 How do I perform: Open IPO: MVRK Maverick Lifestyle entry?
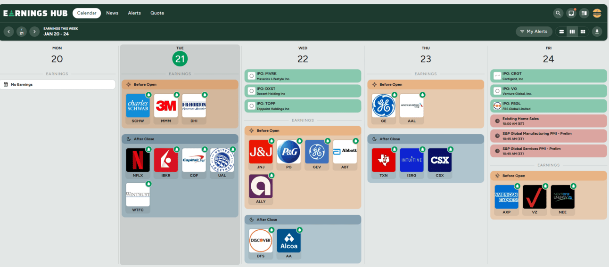(303, 76)
